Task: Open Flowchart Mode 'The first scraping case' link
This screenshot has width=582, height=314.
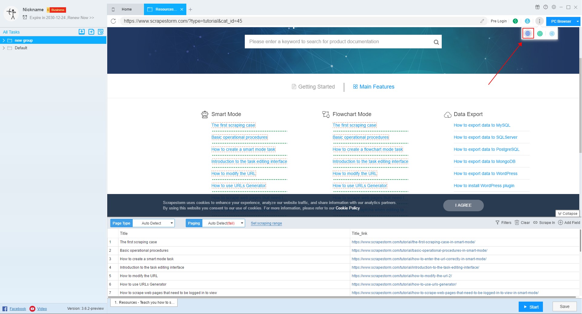Action: 354,125
